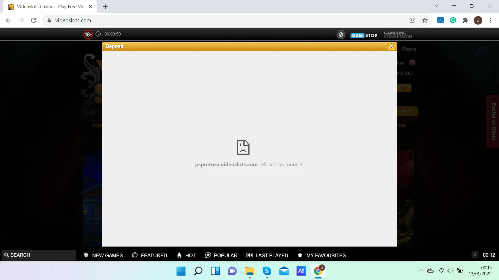The image size is (499, 280).
Task: Click the OneDrive cloud tray icon
Action: tap(430, 271)
